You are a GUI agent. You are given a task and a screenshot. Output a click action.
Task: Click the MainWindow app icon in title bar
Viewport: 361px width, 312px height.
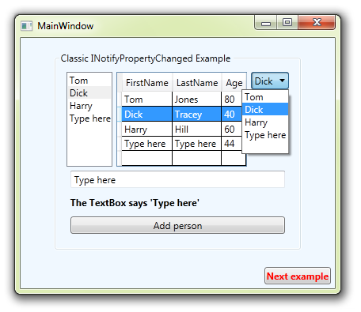[x=26, y=26]
